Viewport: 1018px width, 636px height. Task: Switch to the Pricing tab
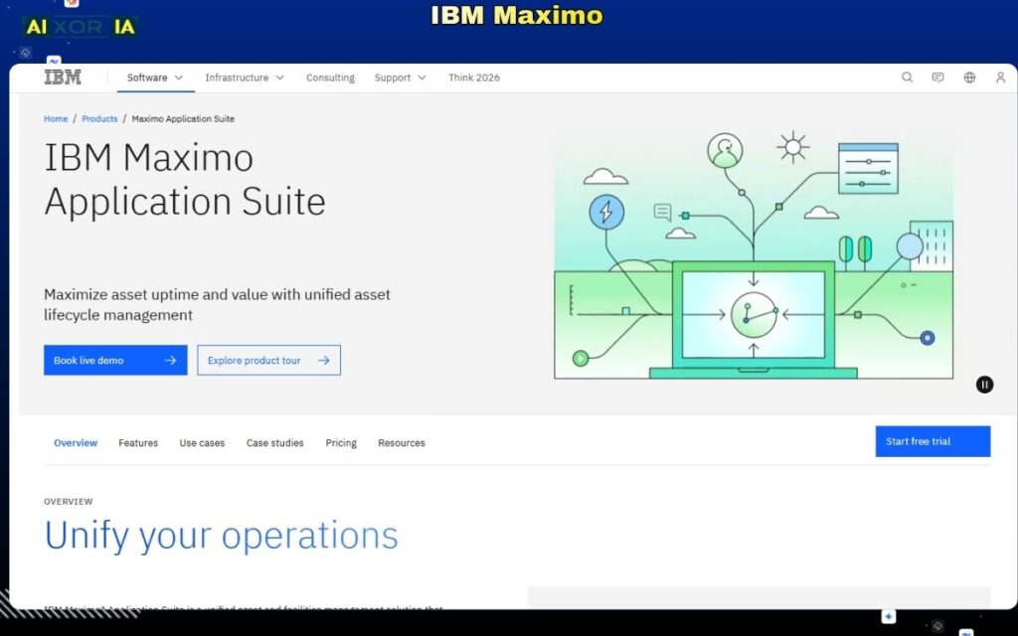341,442
